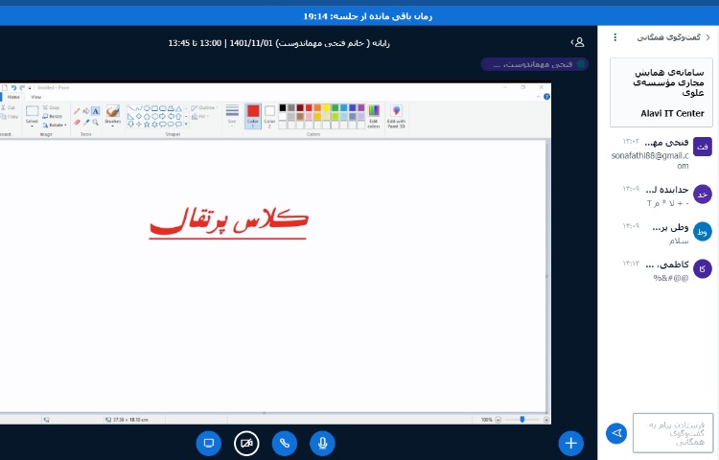The height and width of the screenshot is (460, 719).
Task: Pick the black color swatch
Action: tap(283, 108)
